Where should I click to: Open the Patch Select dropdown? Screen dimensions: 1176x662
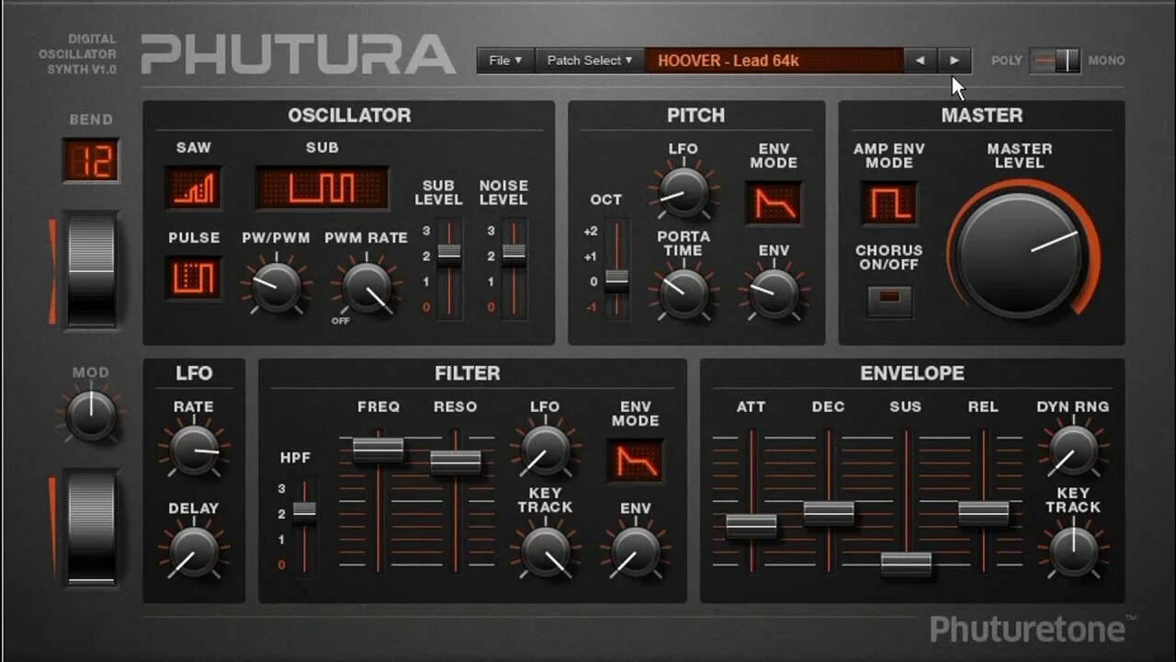pos(590,61)
